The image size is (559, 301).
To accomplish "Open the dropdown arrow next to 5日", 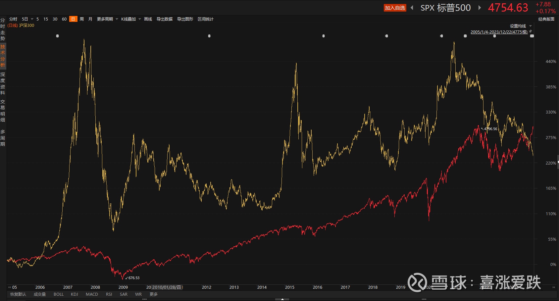I will (32, 19).
